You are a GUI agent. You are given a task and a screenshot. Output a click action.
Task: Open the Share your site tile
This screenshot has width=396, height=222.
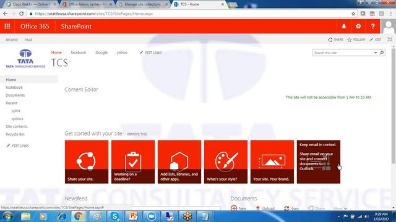point(87,162)
